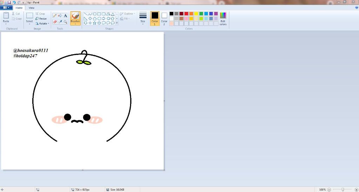
Task: Click the Crop button
Action: coord(40,14)
